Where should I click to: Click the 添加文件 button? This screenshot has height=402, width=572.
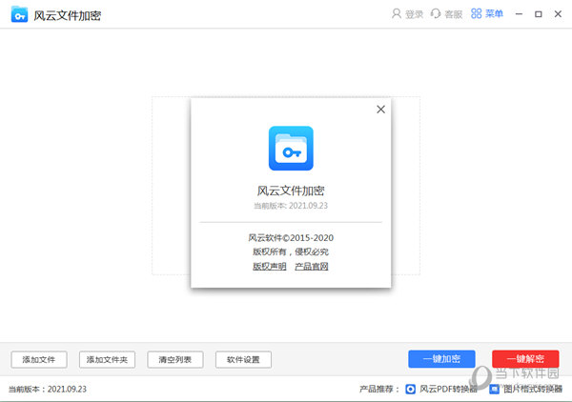(39, 360)
